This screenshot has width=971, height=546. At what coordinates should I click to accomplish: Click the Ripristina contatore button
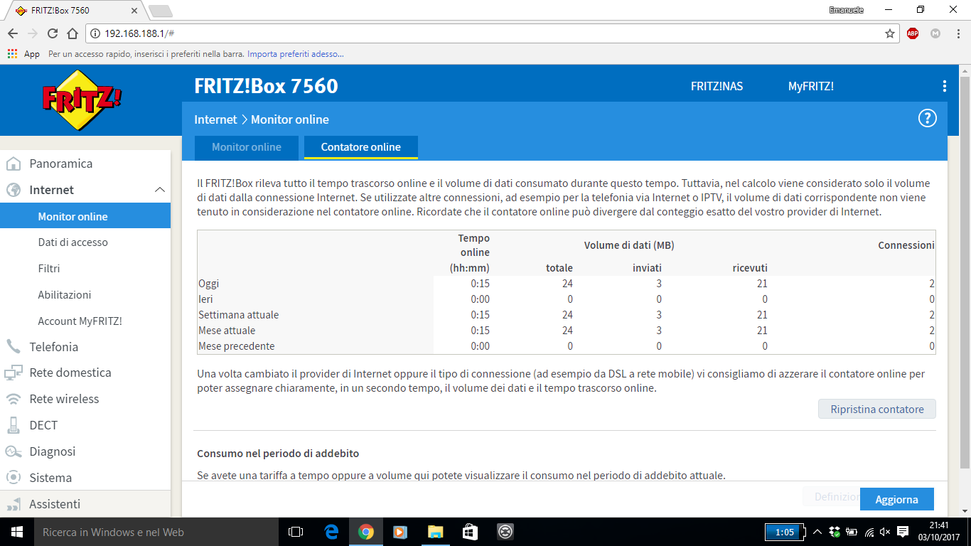point(877,409)
